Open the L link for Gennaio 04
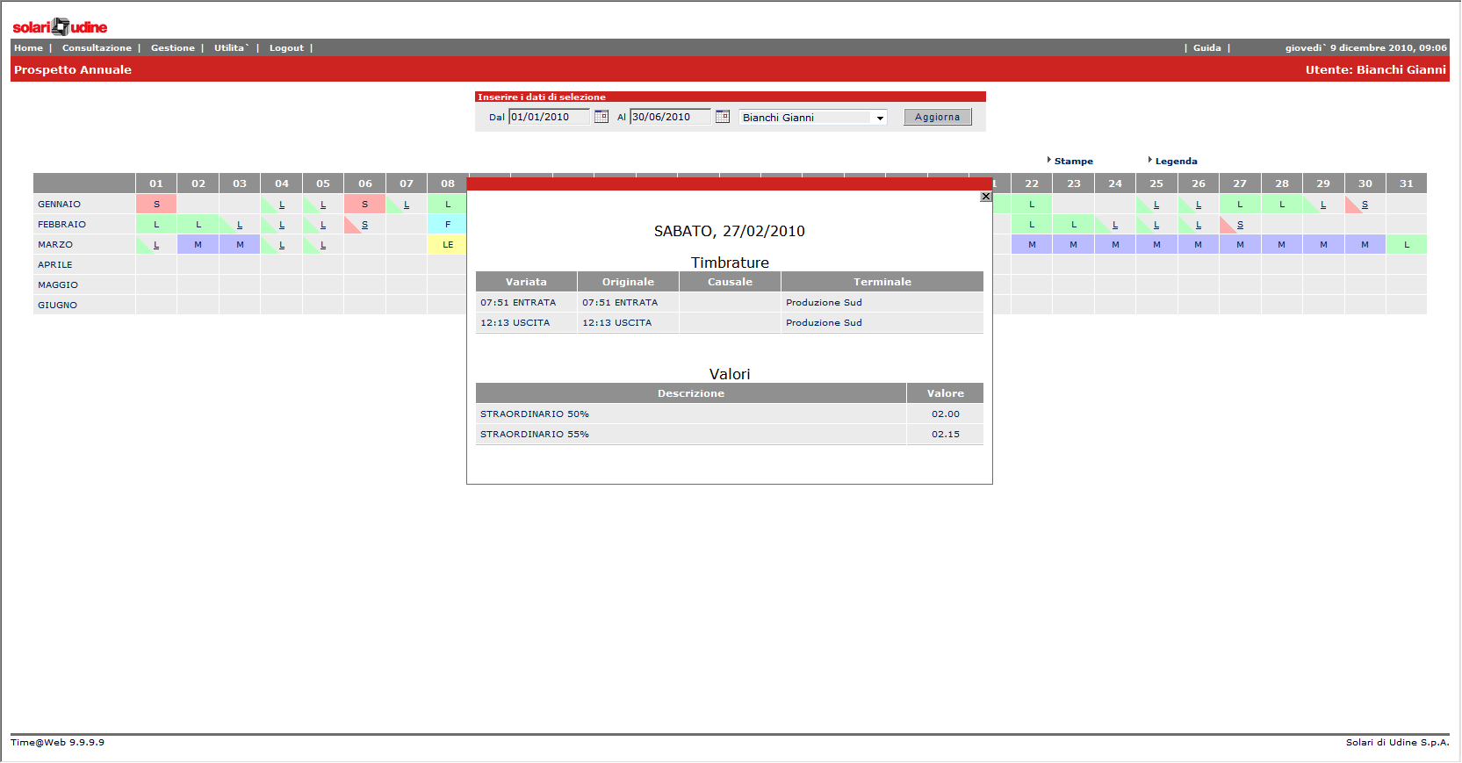This screenshot has width=1462, height=763. [x=282, y=205]
